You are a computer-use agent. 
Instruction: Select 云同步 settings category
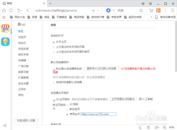22,89
